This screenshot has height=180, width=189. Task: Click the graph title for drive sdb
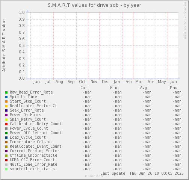click(x=94, y=5)
